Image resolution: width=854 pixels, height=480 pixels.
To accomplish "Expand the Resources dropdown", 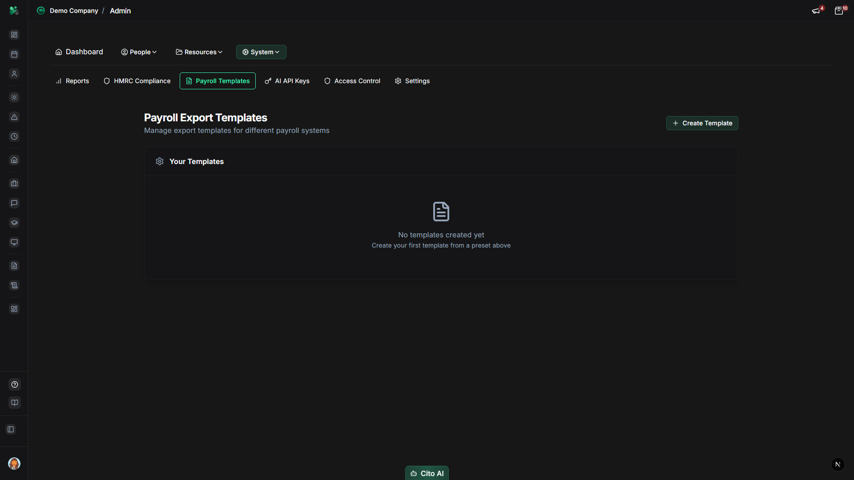I will [x=199, y=52].
